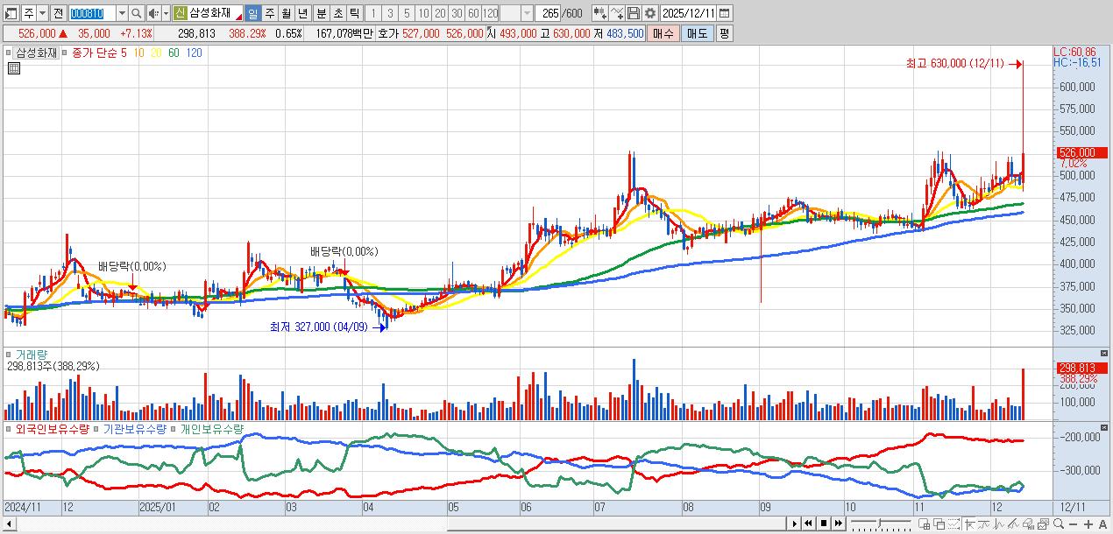Click moving average 20 legend value

[x=156, y=53]
